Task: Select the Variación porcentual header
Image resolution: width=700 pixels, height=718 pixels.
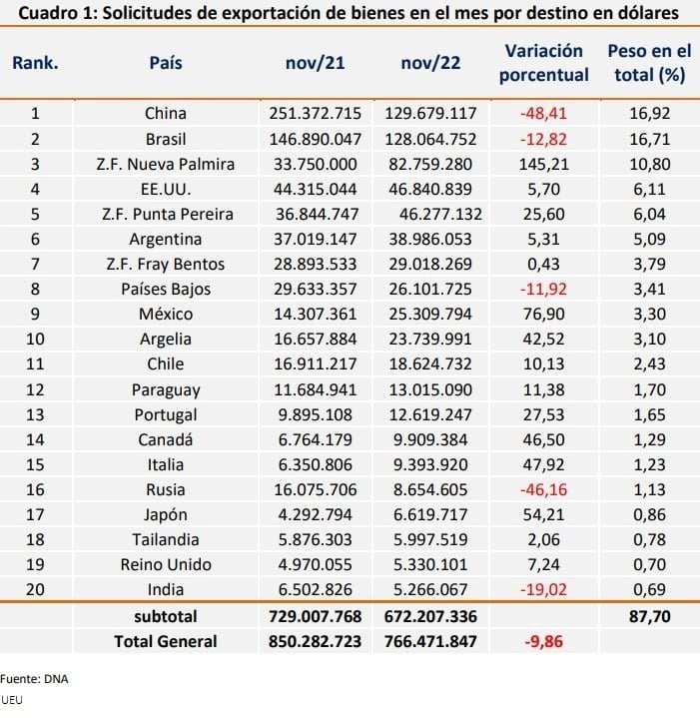Action: 544,63
